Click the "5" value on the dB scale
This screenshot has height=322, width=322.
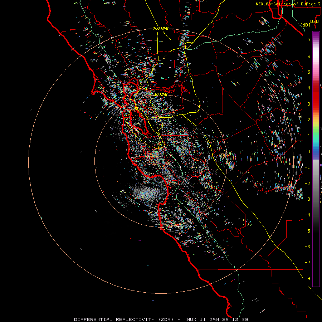(309, 72)
